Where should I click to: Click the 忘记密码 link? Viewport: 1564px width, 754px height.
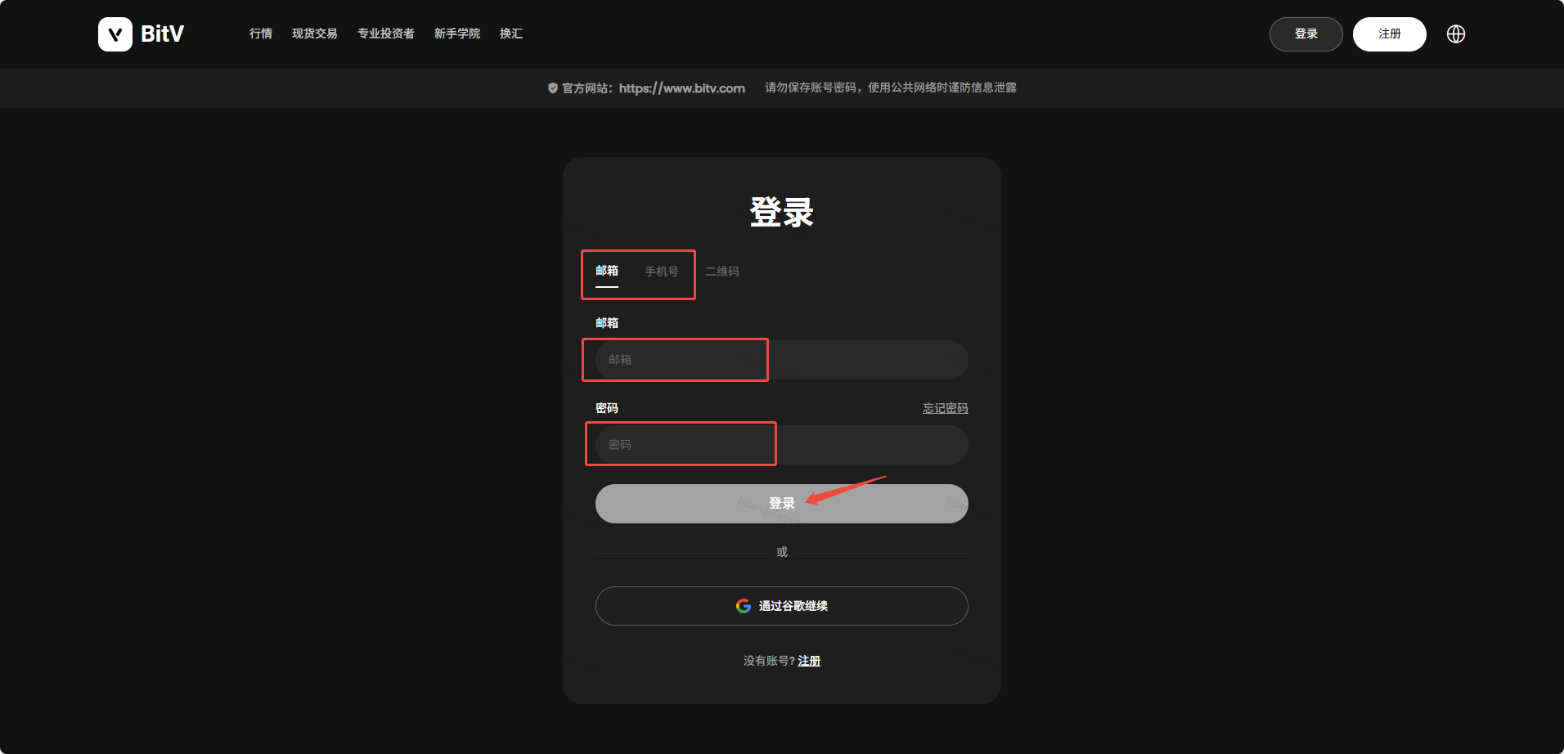(945, 408)
